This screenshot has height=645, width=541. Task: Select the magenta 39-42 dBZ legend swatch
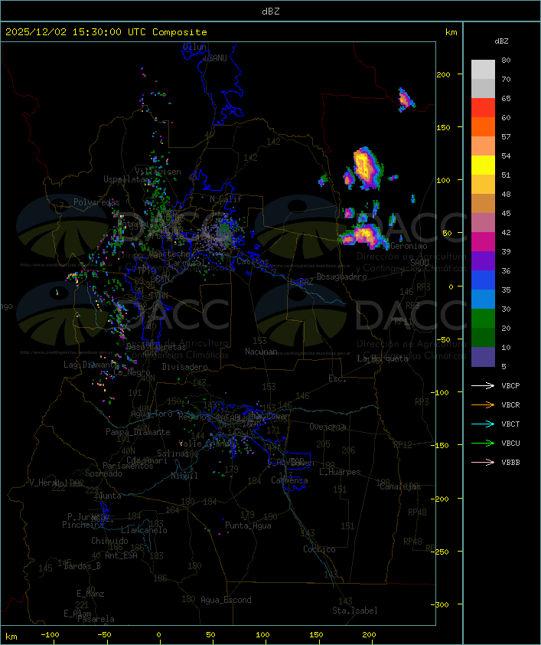pyautogui.click(x=483, y=242)
